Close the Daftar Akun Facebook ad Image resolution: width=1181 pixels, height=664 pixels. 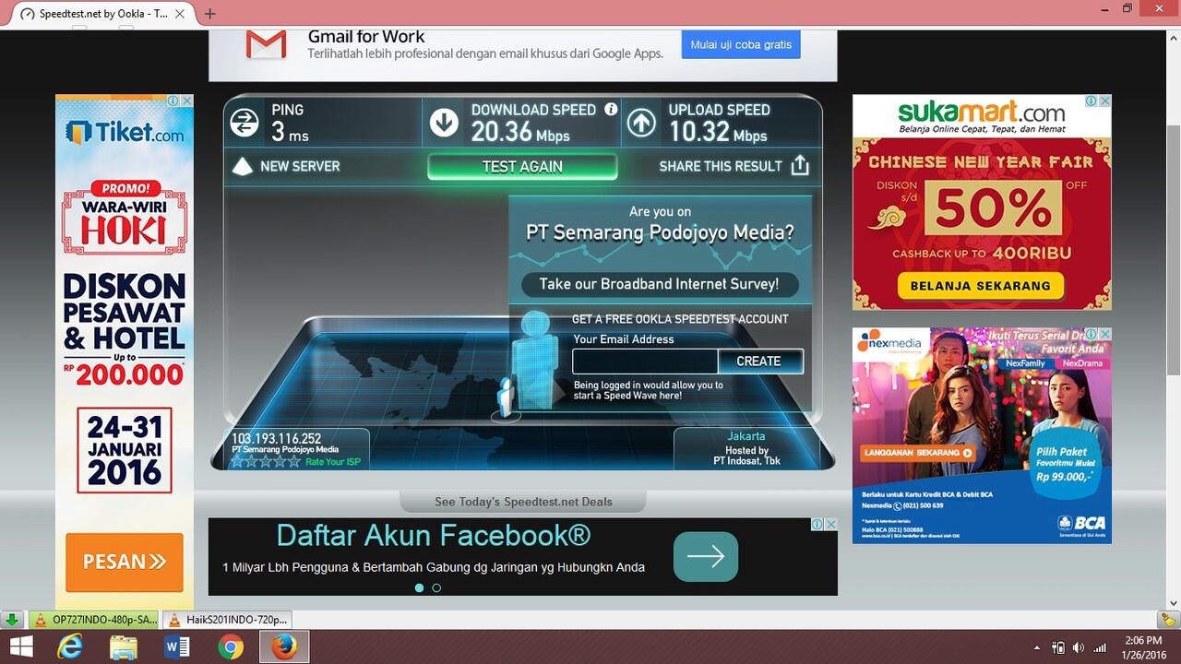pos(830,524)
